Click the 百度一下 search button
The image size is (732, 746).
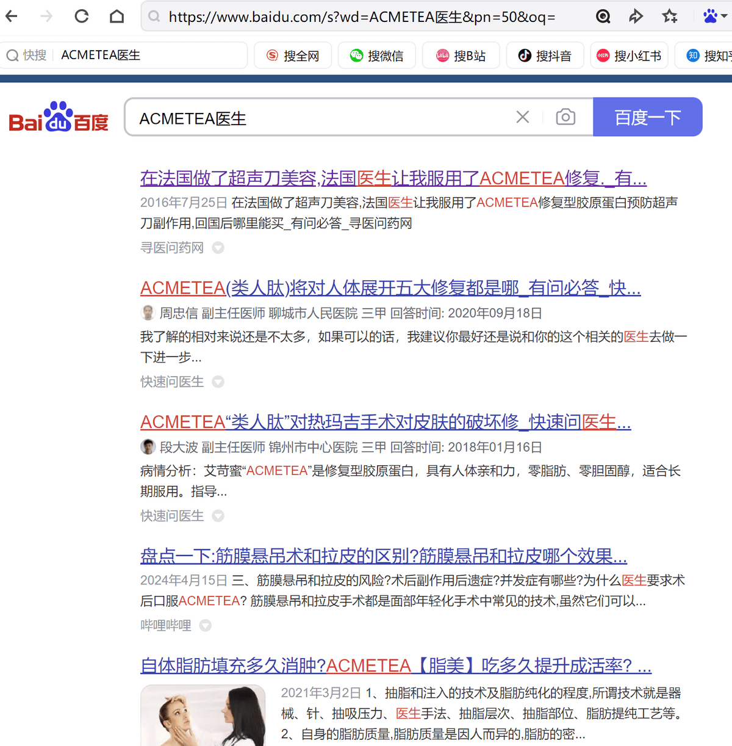tap(648, 117)
